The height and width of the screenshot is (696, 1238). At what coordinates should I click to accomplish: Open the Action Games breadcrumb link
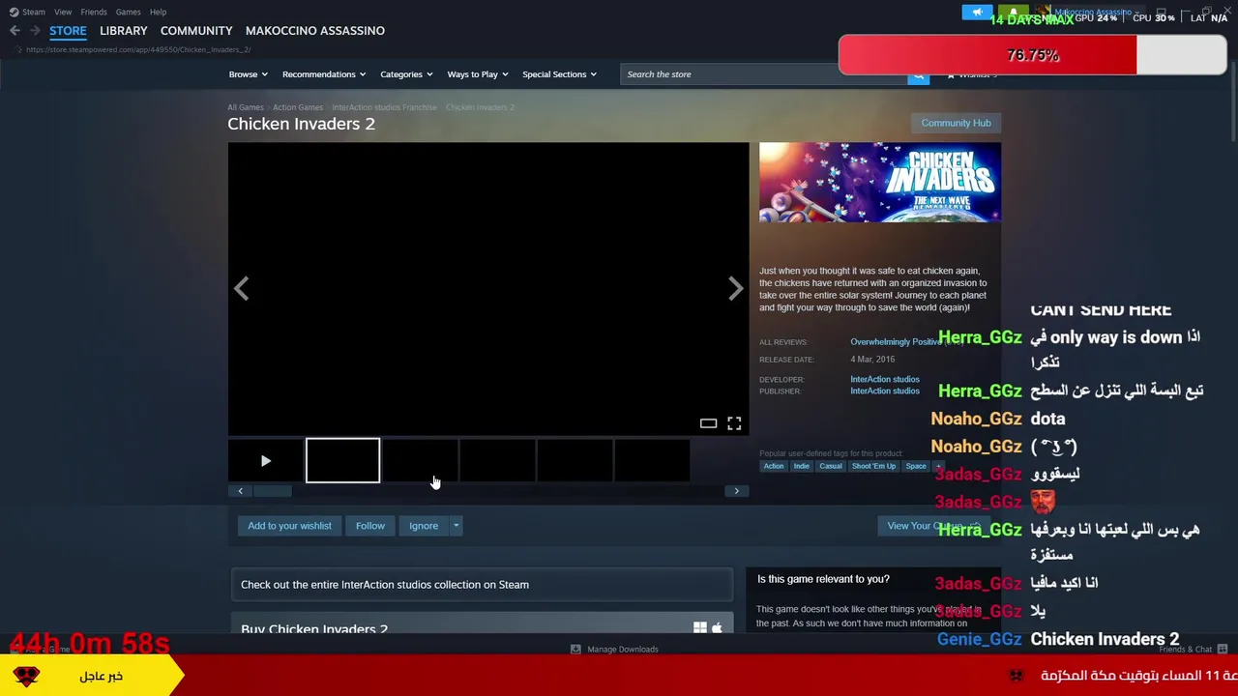[x=298, y=107]
